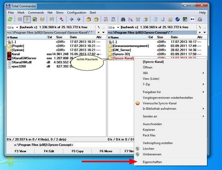Screen dimensions: 222x170
Task: Click left panel root directory backslash button
Action: pos(99,27)
